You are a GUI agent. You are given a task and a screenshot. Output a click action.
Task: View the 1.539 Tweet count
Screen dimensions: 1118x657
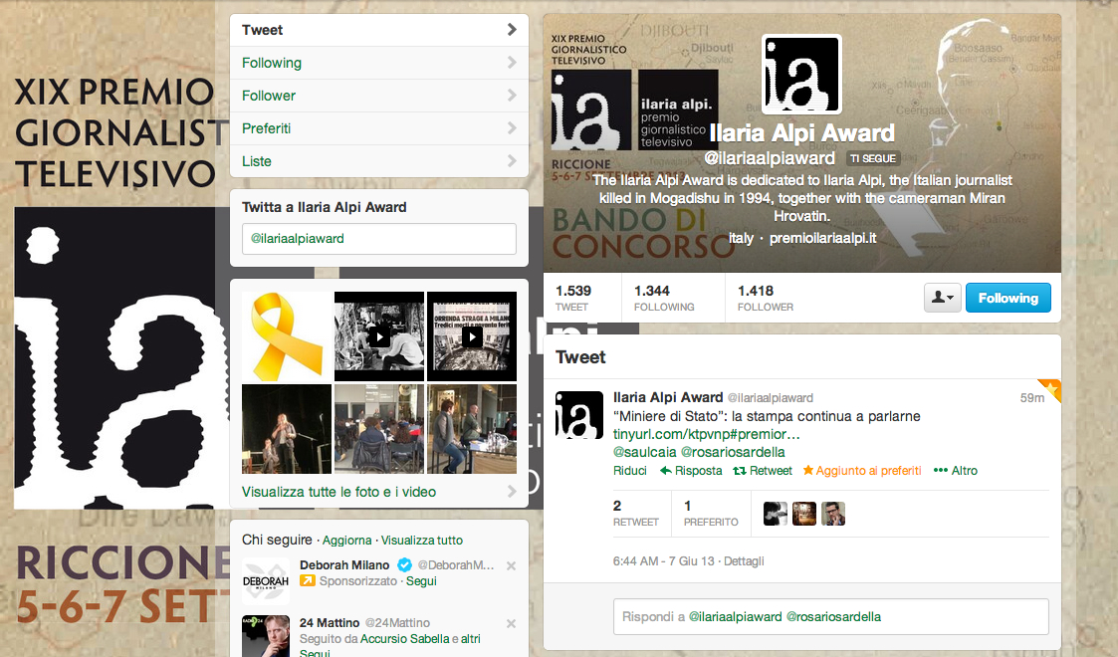573,298
